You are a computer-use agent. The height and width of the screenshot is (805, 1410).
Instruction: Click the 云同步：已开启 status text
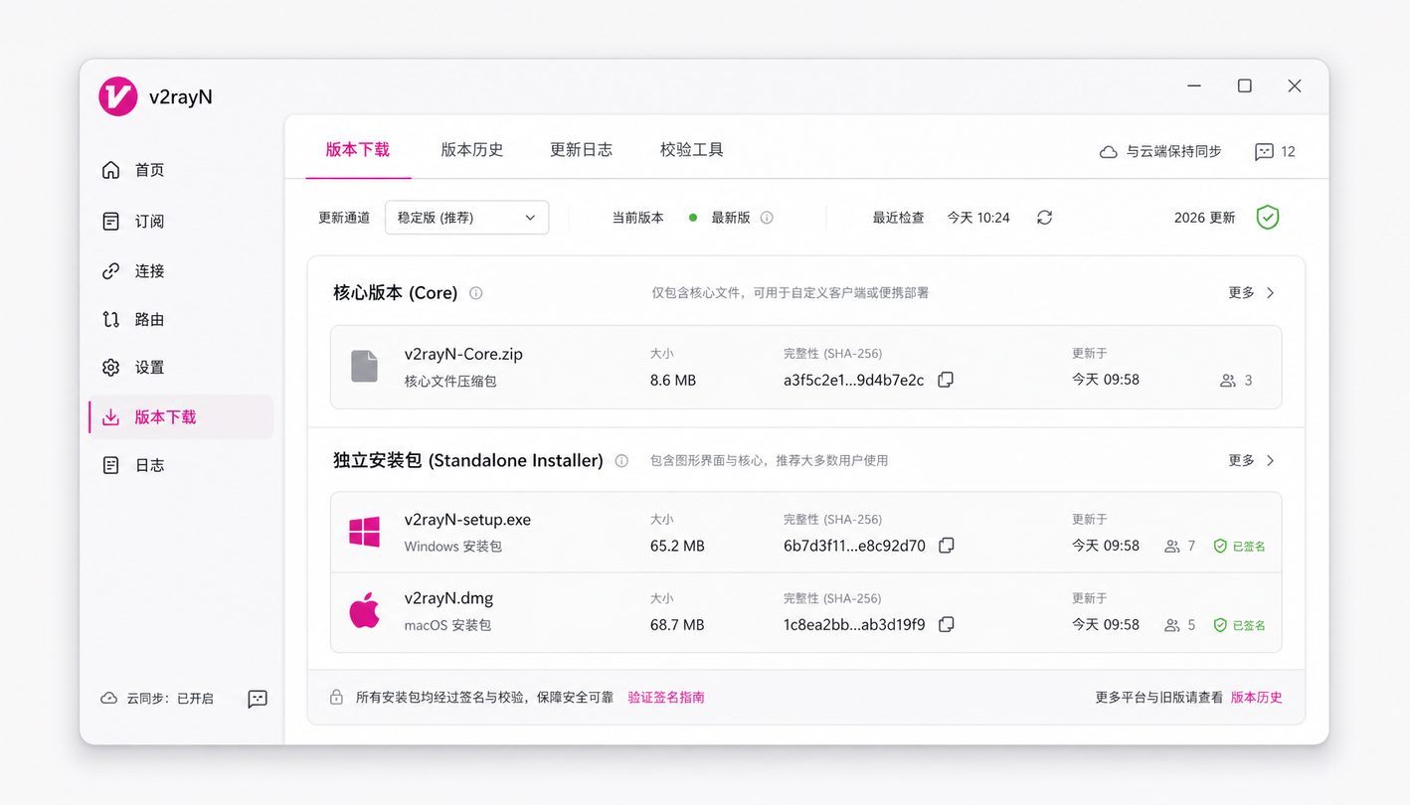point(170,699)
